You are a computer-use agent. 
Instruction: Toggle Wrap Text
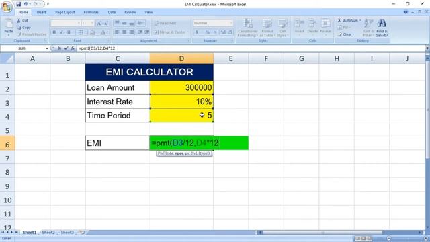165,24
